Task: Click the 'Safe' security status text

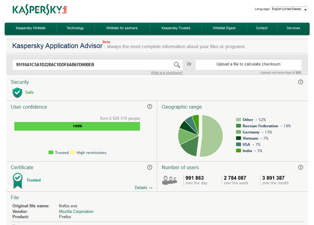Action: click(x=30, y=92)
